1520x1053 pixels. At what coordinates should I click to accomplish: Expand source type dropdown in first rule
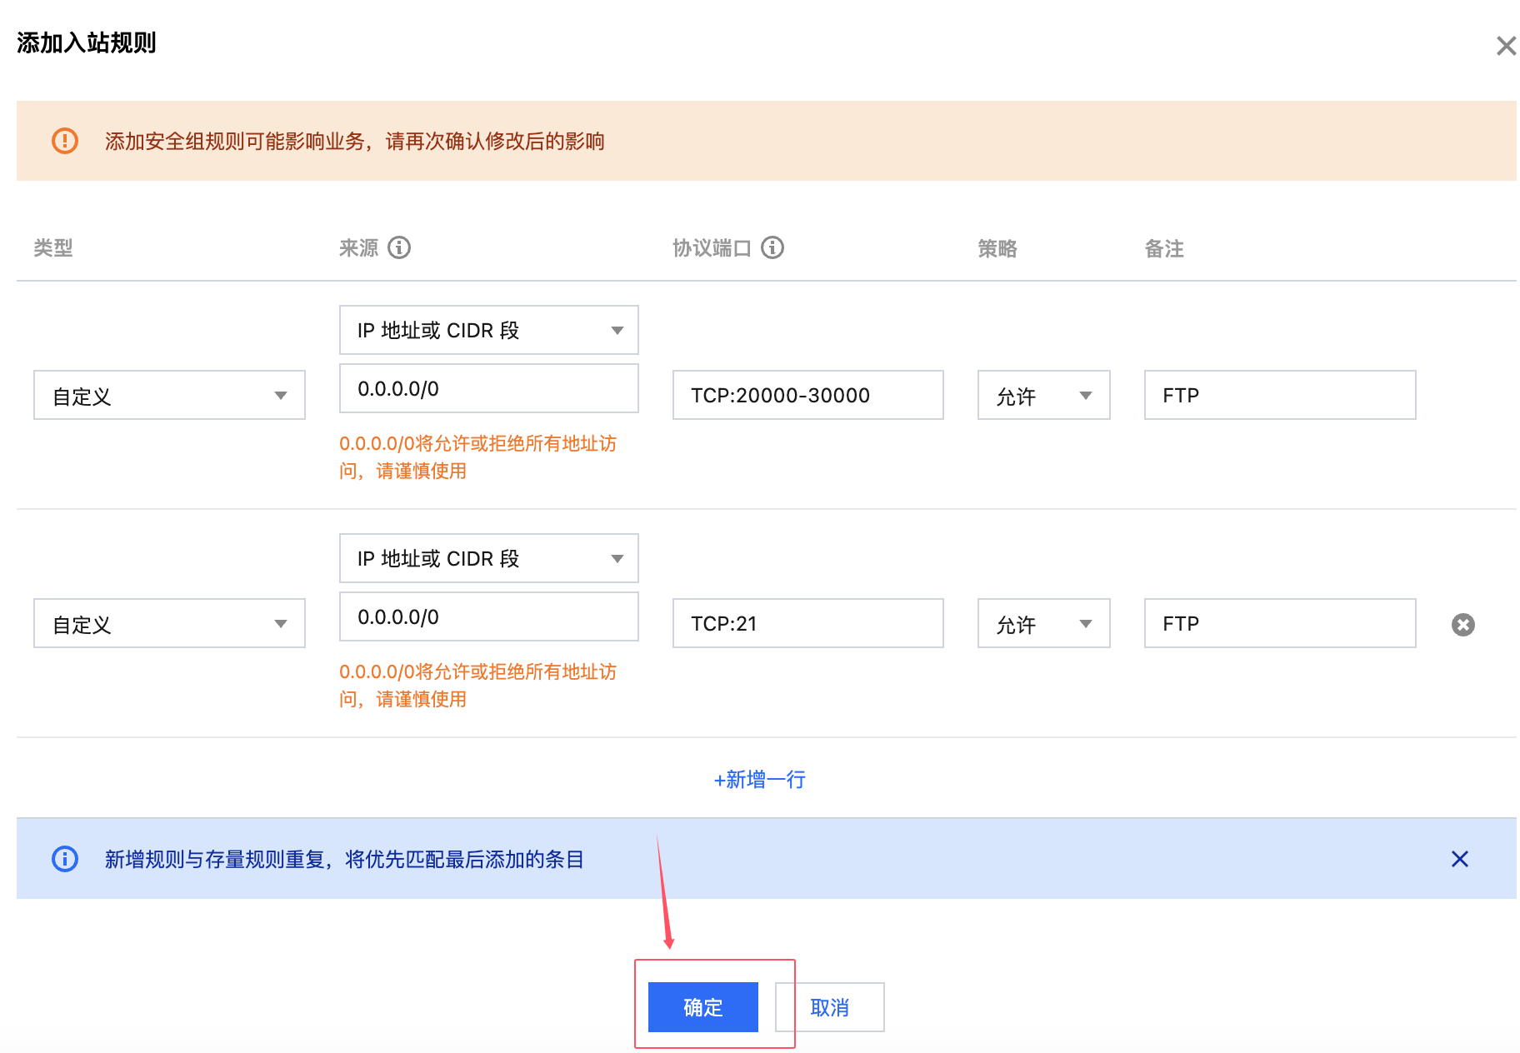(489, 330)
